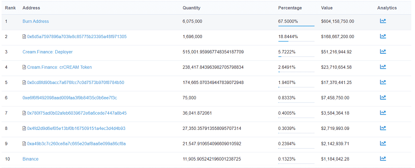The width and height of the screenshot is (415, 168).
Task: Select value $3,584,364.18
Action: 335,113
